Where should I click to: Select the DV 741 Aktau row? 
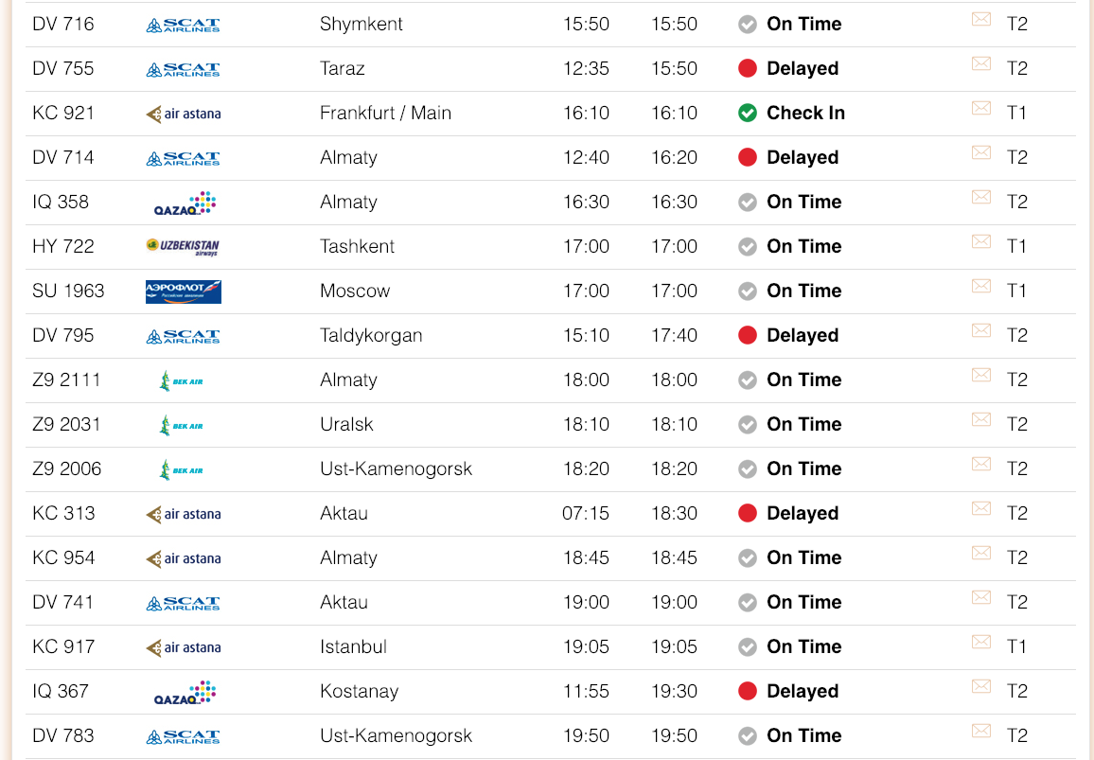tap(551, 603)
